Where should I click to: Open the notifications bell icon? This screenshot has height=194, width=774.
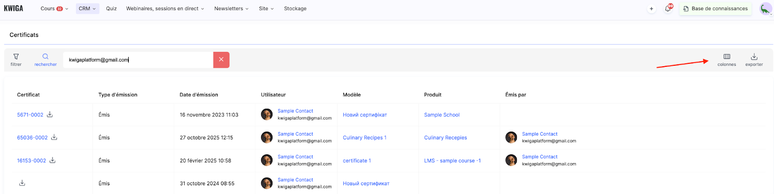pyautogui.click(x=668, y=9)
